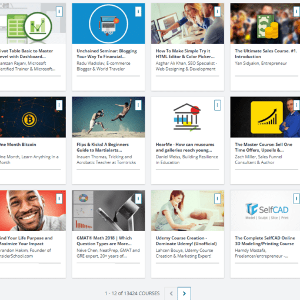The height and width of the screenshot is (300, 300).
Task: Open options menu on Flips & Kicks card
Action: pyautogui.click(x=138, y=105)
